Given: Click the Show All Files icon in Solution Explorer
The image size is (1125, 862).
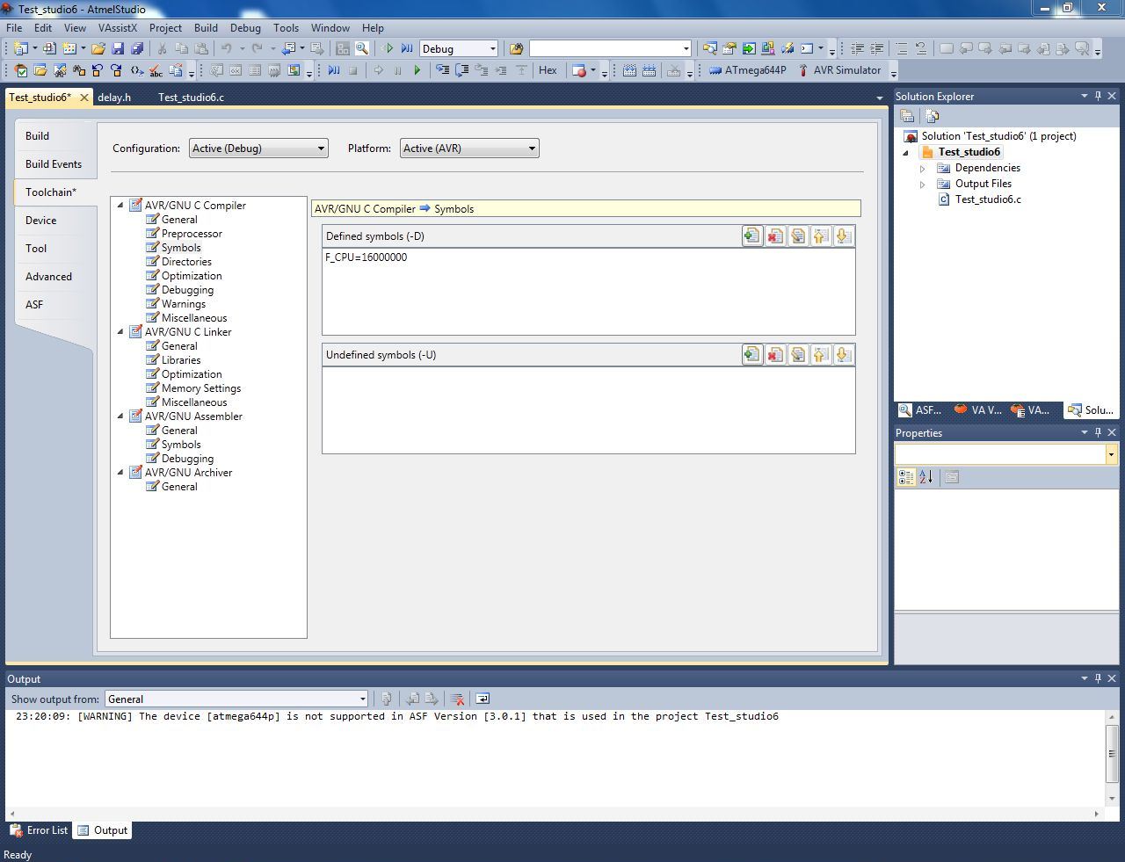Looking at the screenshot, I should tap(932, 116).
